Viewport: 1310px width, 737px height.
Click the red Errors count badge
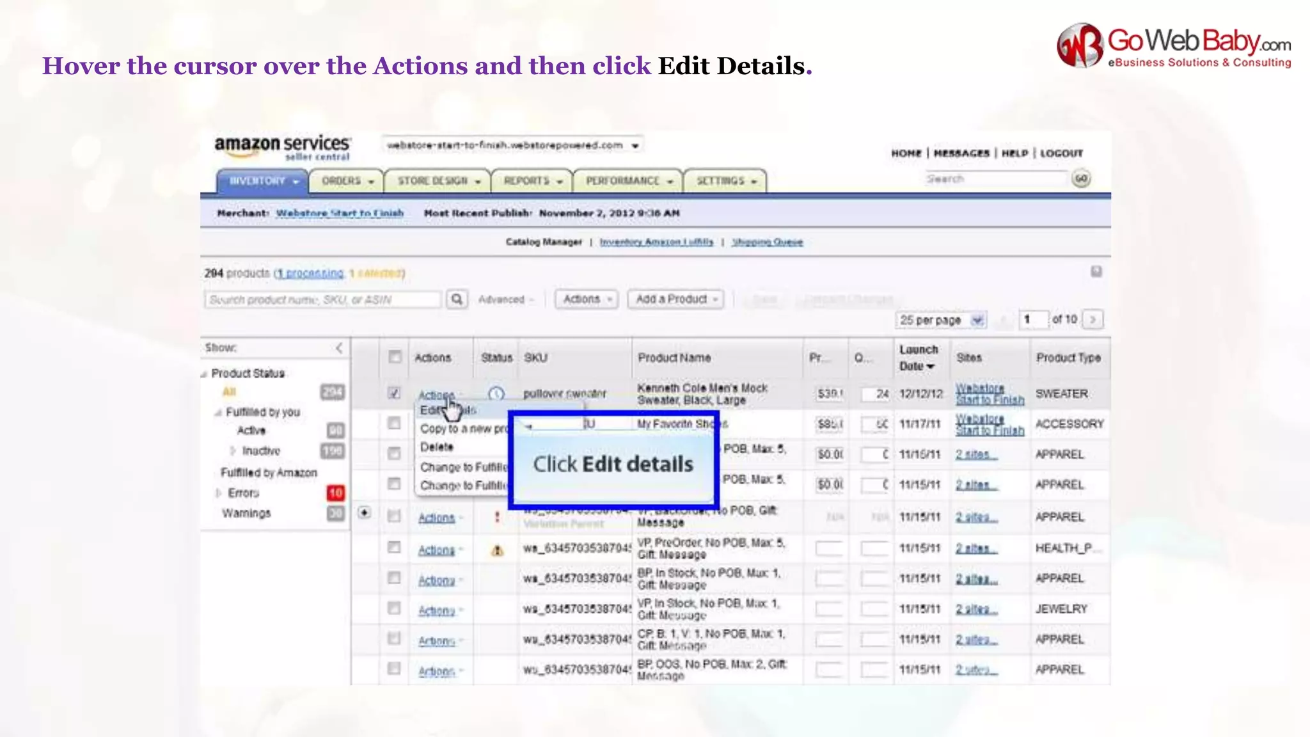(336, 493)
